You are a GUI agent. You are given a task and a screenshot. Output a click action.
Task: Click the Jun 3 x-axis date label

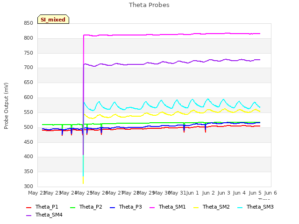point(224,193)
